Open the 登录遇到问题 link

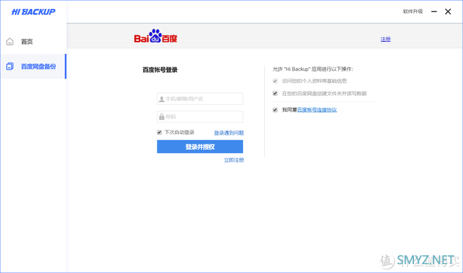pos(229,133)
